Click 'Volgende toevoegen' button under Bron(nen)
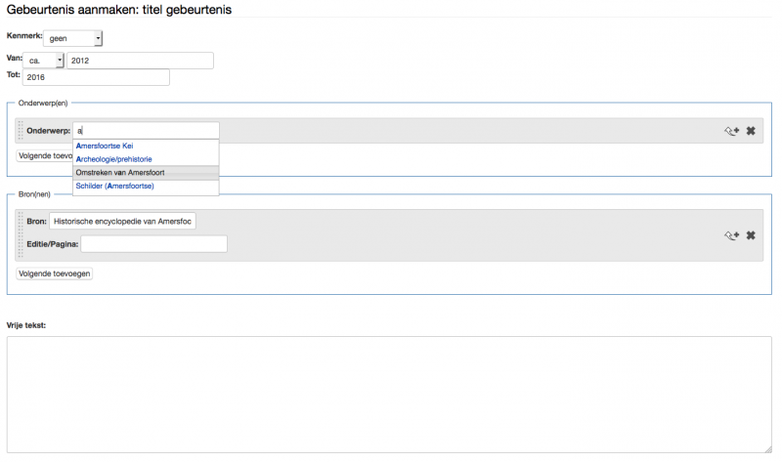782x462 pixels. click(x=55, y=273)
